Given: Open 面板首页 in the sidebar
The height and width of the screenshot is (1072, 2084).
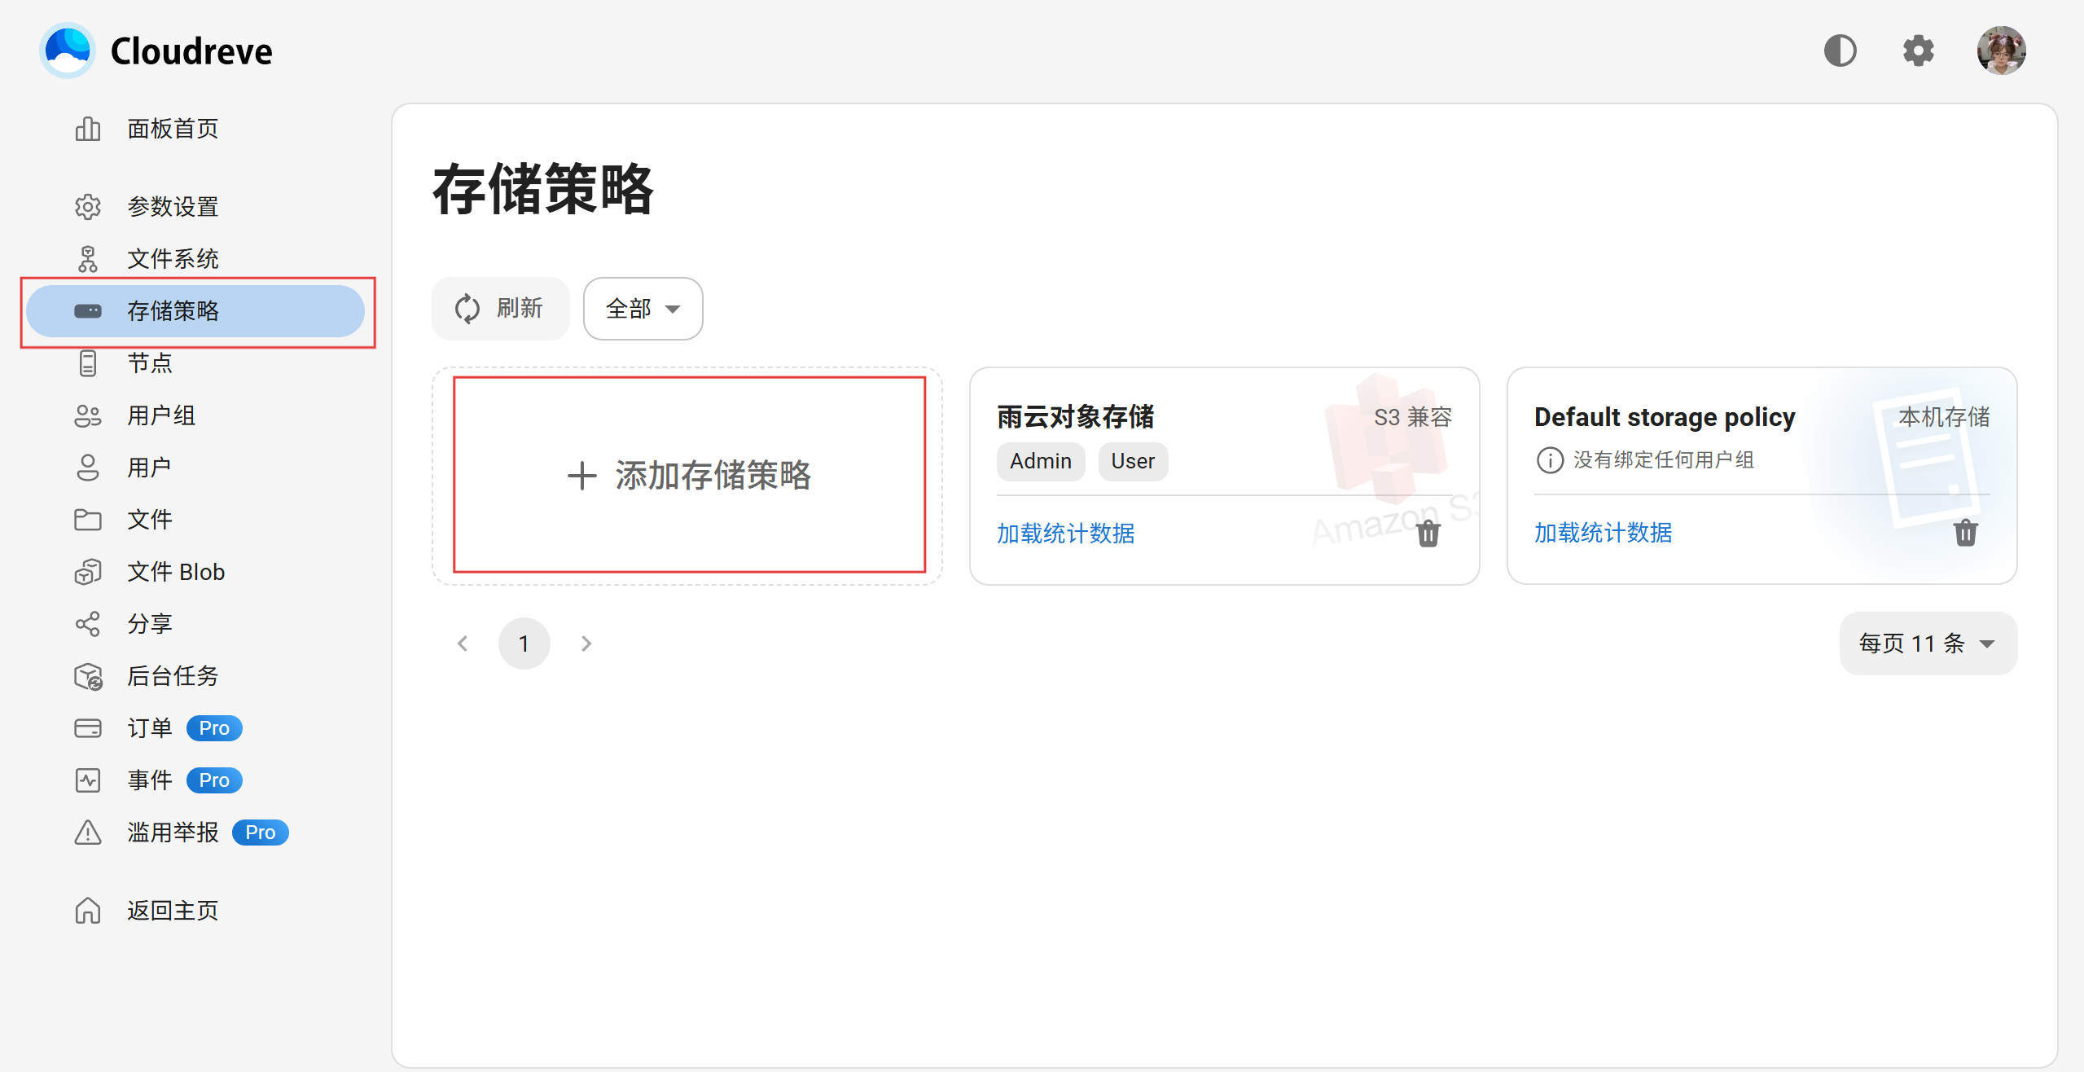Looking at the screenshot, I should 173,129.
